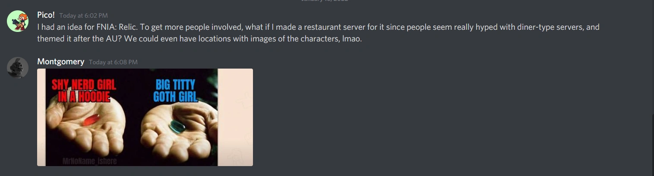Click the MrNoName_ishere watermark on the image

tap(90, 161)
